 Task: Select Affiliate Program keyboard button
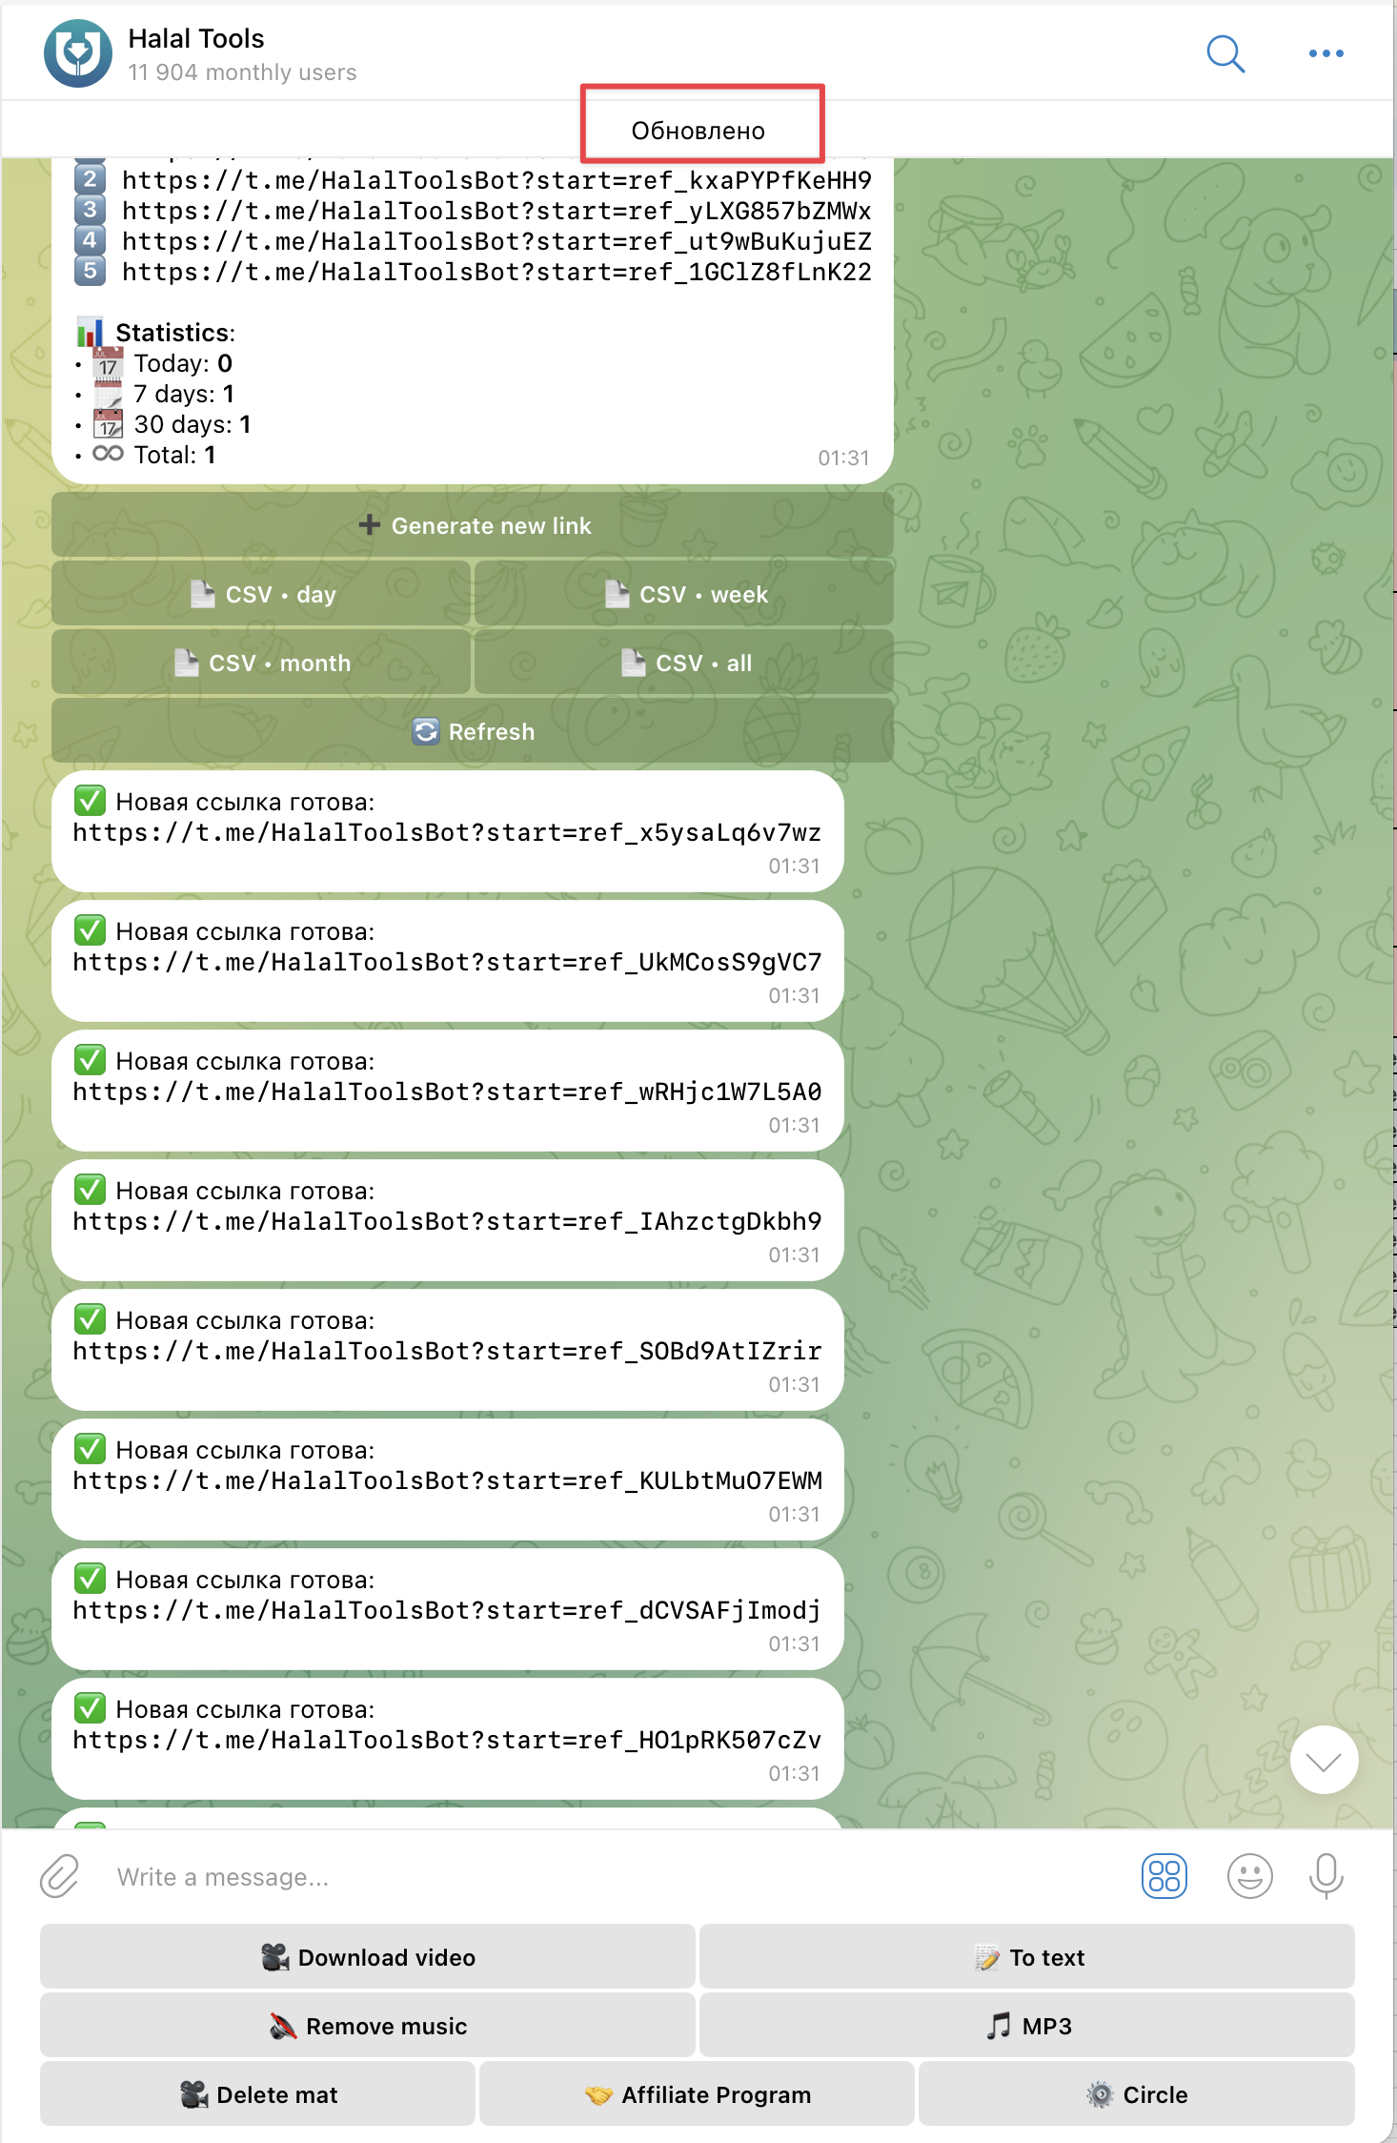(x=697, y=2094)
